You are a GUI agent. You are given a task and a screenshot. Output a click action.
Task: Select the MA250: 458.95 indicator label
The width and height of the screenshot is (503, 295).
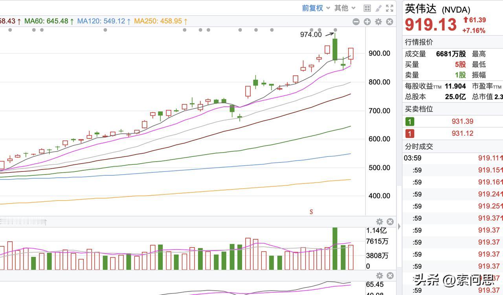point(161,21)
